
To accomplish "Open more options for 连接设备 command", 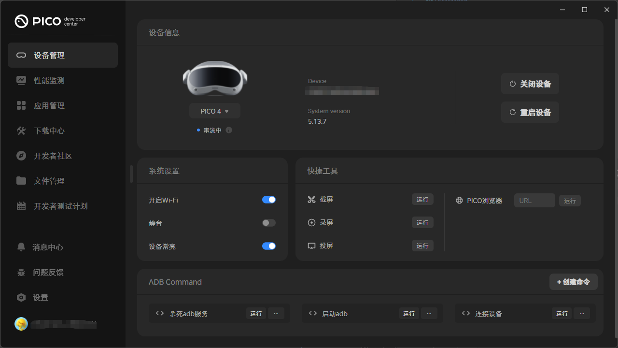I will [582, 314].
